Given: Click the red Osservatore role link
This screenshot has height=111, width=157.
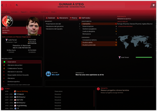Looking at the screenshot, I should click(26, 37).
